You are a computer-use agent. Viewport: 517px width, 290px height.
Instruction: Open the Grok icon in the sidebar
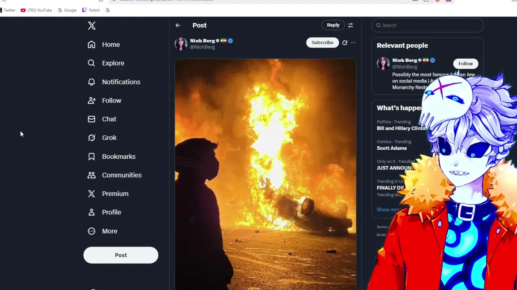click(x=92, y=138)
